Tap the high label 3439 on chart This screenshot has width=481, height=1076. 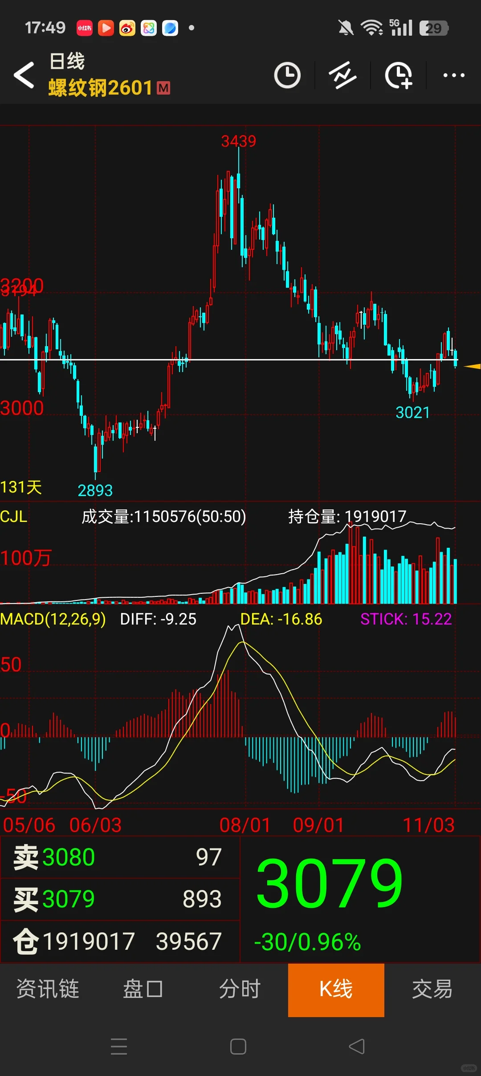239,141
